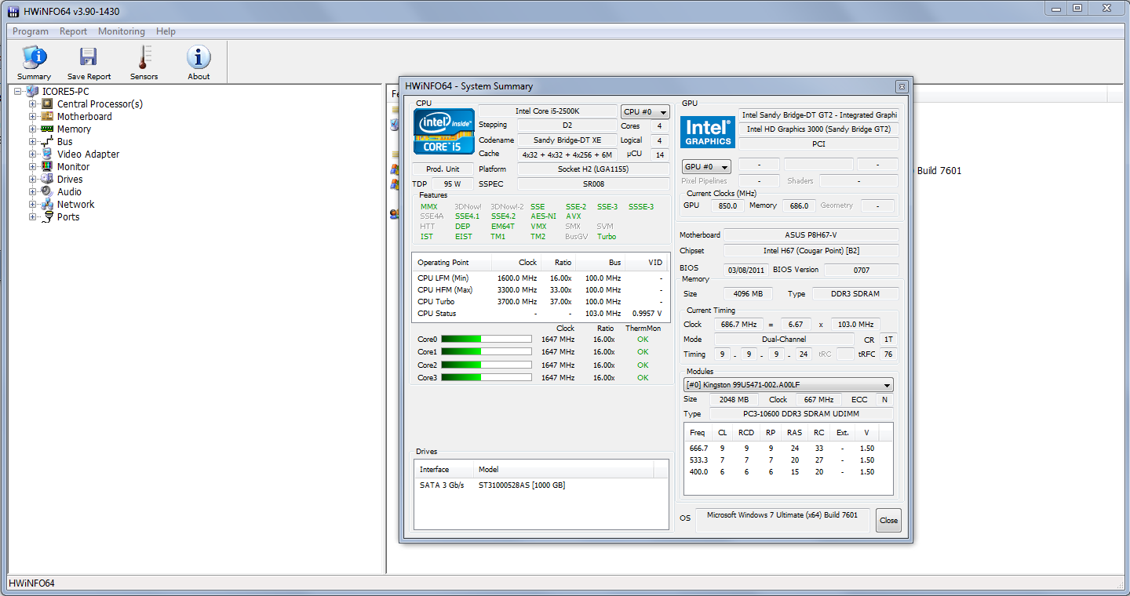
Task: Expand the Motherboard tree node
Action: (32, 116)
